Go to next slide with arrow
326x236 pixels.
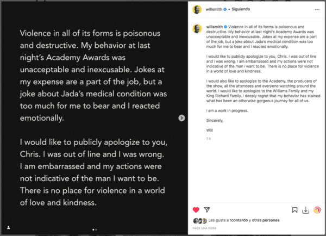point(181,118)
